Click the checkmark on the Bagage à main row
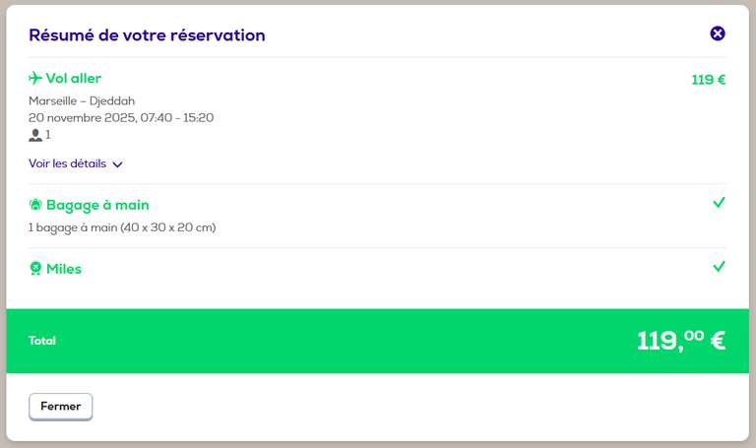756x448 pixels. 719,203
